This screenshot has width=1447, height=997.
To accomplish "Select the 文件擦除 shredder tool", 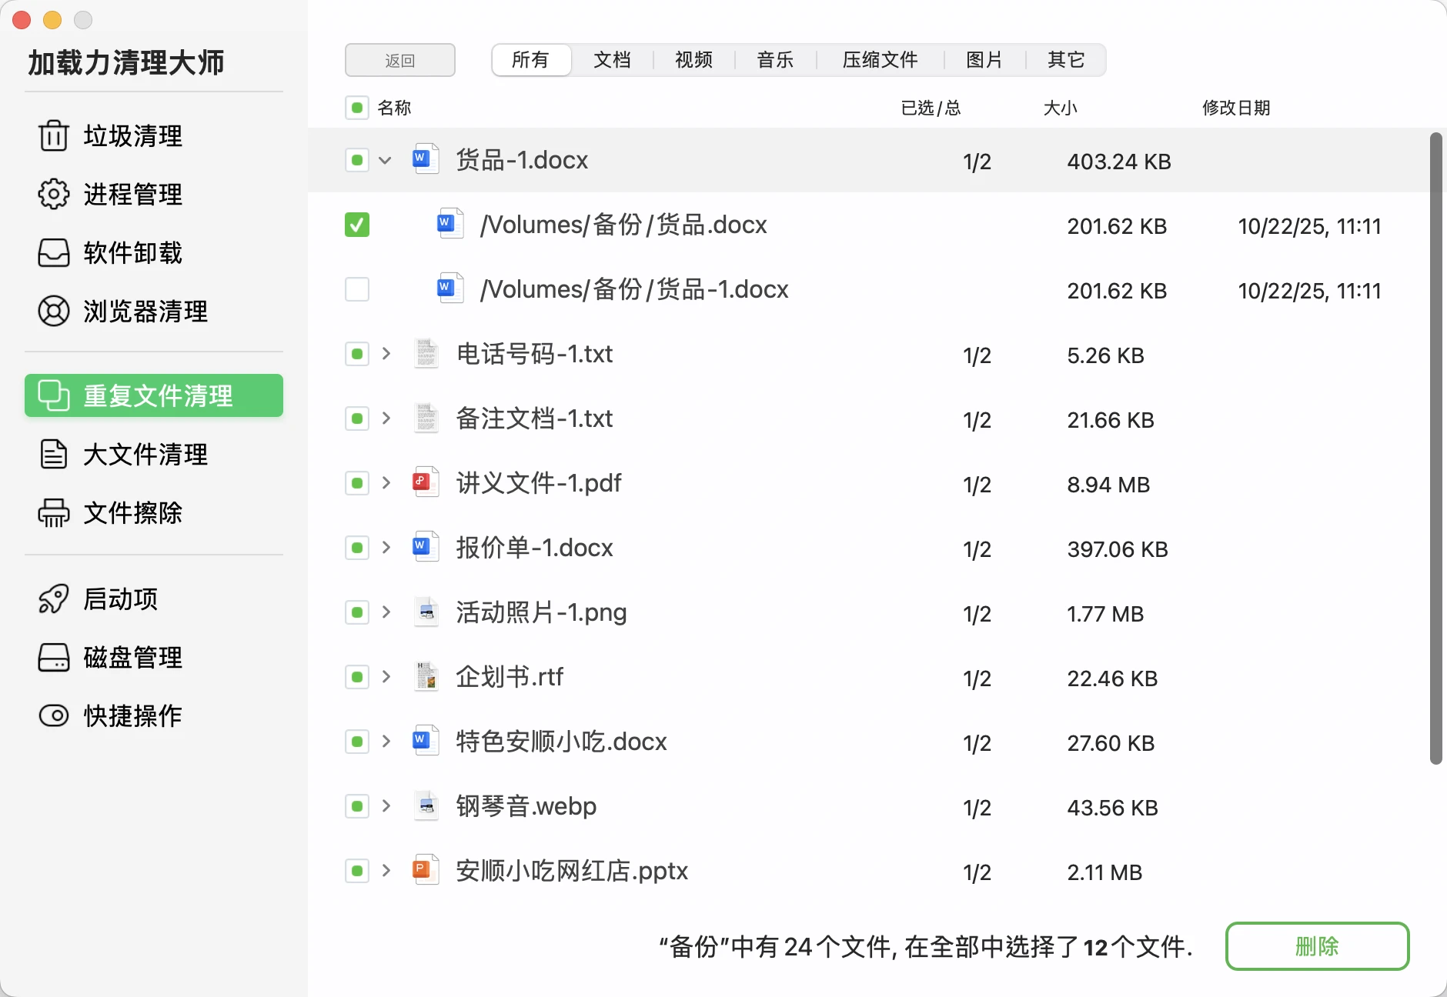I will pyautogui.click(x=132, y=514).
